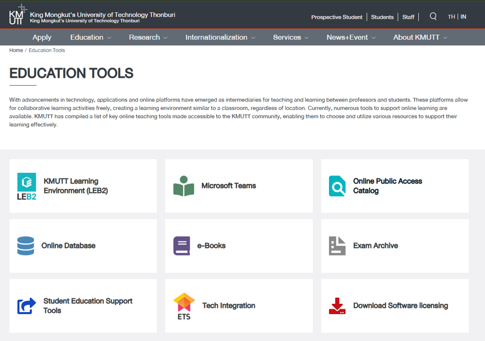The width and height of the screenshot is (485, 341).
Task: Open Online Public Access Catalog title
Action: [387, 186]
